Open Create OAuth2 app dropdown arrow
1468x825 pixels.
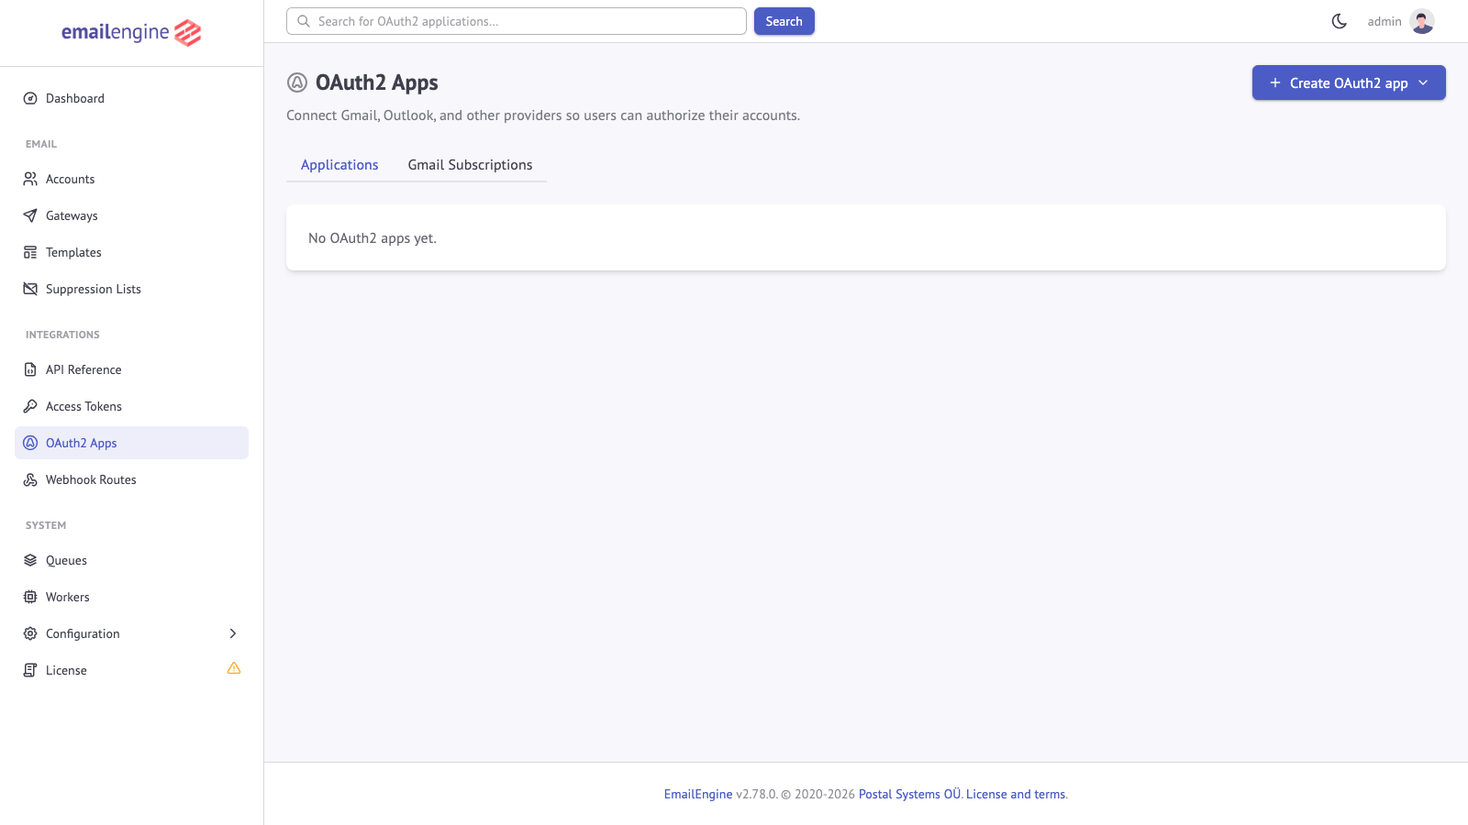click(x=1423, y=82)
